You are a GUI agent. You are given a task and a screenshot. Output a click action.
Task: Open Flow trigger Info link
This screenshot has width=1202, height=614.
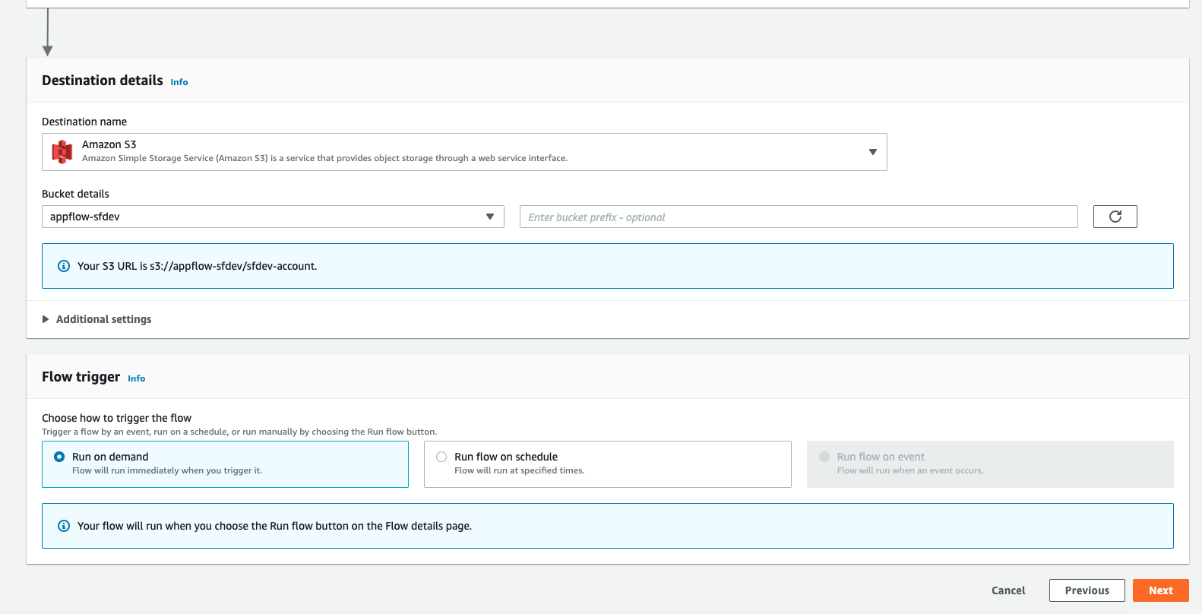(x=137, y=378)
